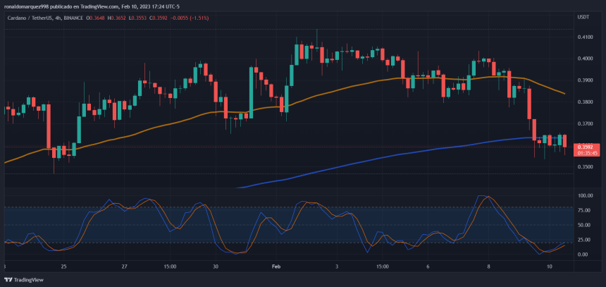Click the 25.00 oscillator scale label
The width and height of the screenshot is (606, 287).
586,240
